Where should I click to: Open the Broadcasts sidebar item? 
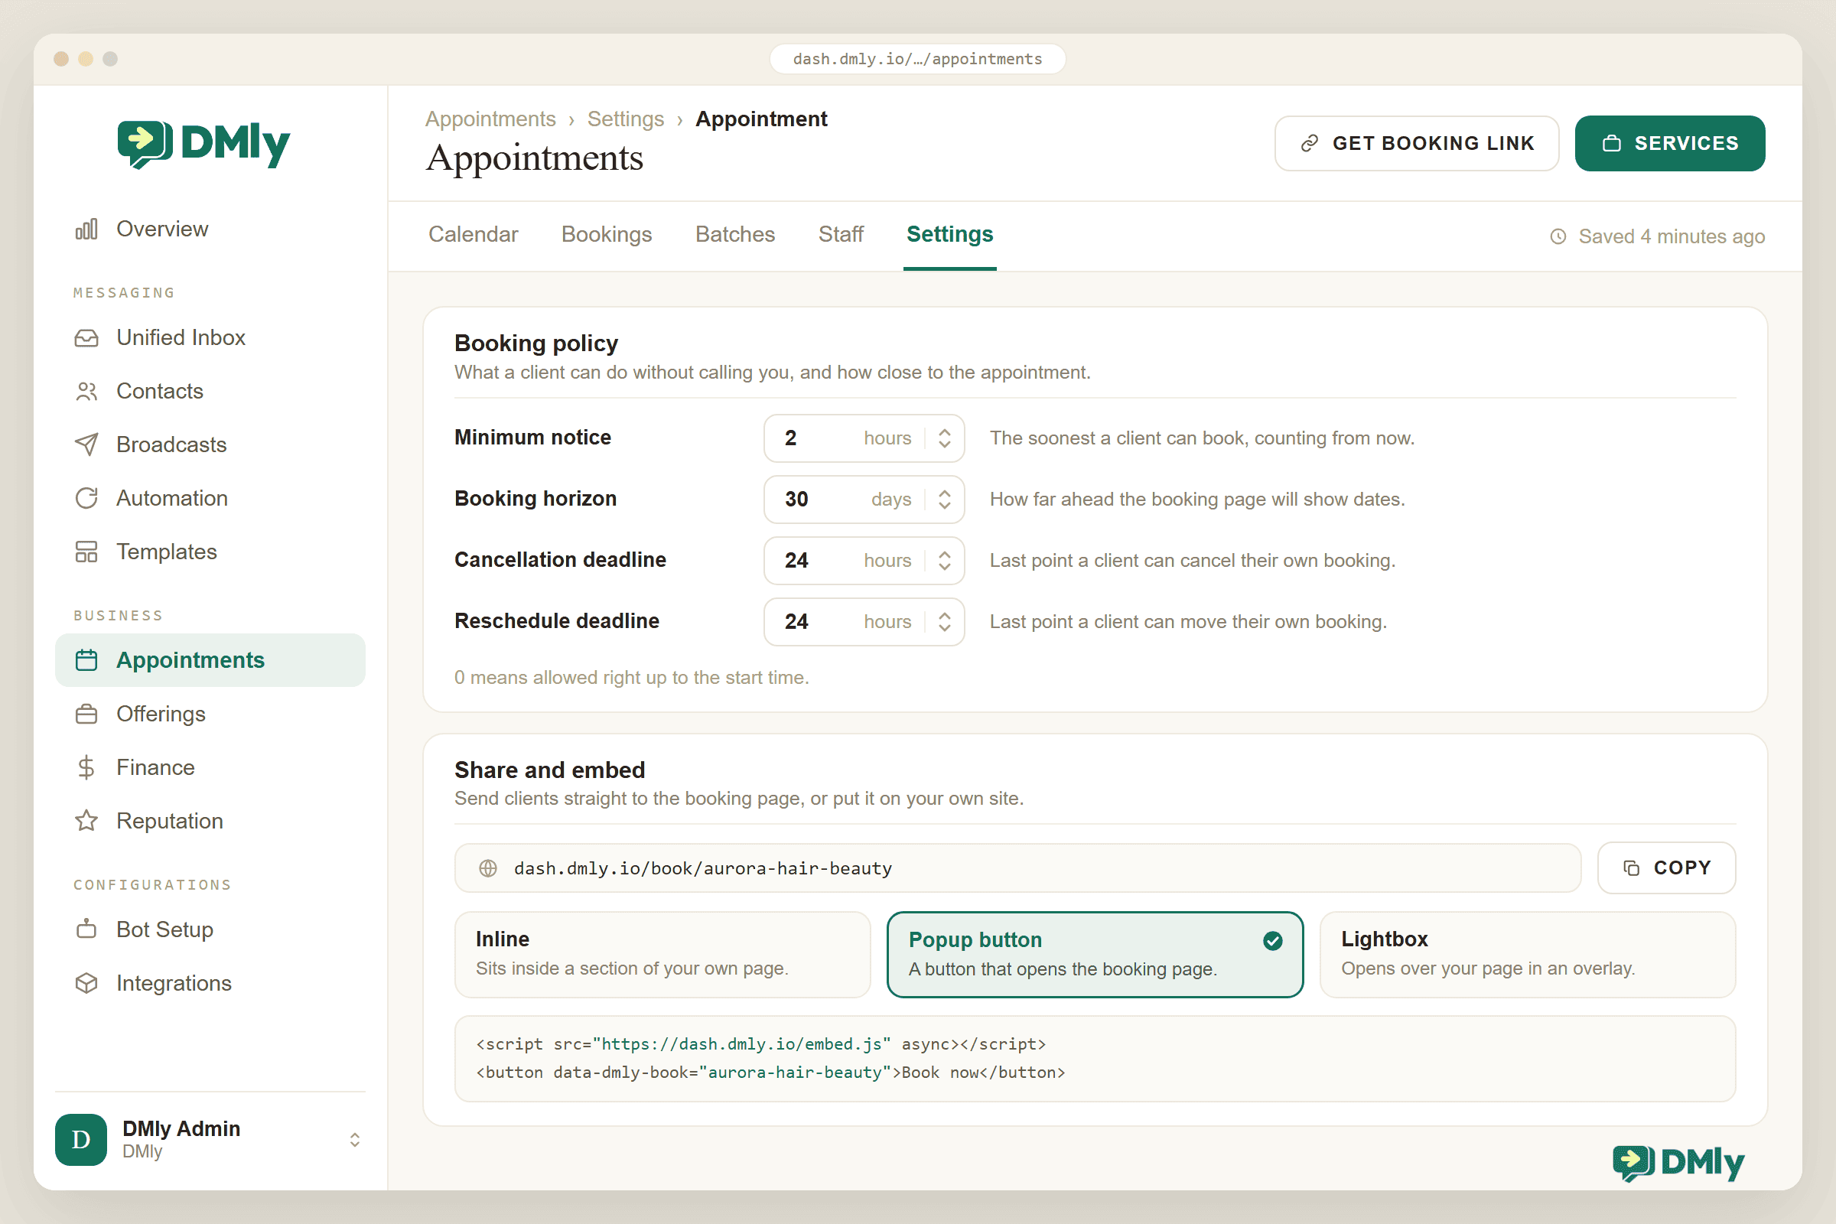210,444
